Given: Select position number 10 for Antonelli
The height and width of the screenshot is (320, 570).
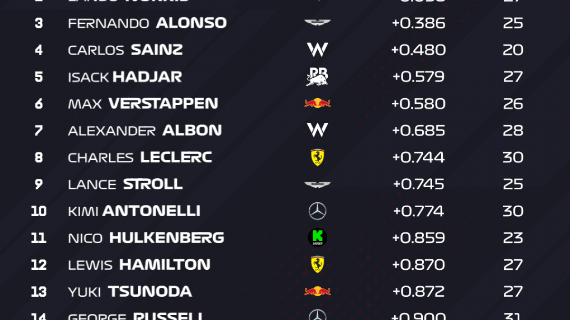Looking at the screenshot, I should (x=38, y=211).
